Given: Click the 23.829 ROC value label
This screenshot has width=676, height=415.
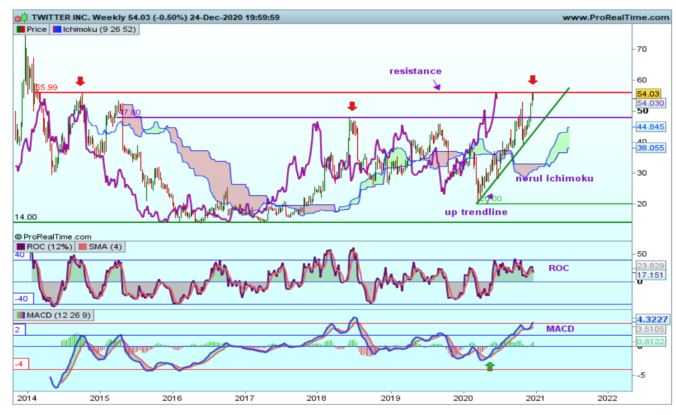Looking at the screenshot, I should (651, 265).
